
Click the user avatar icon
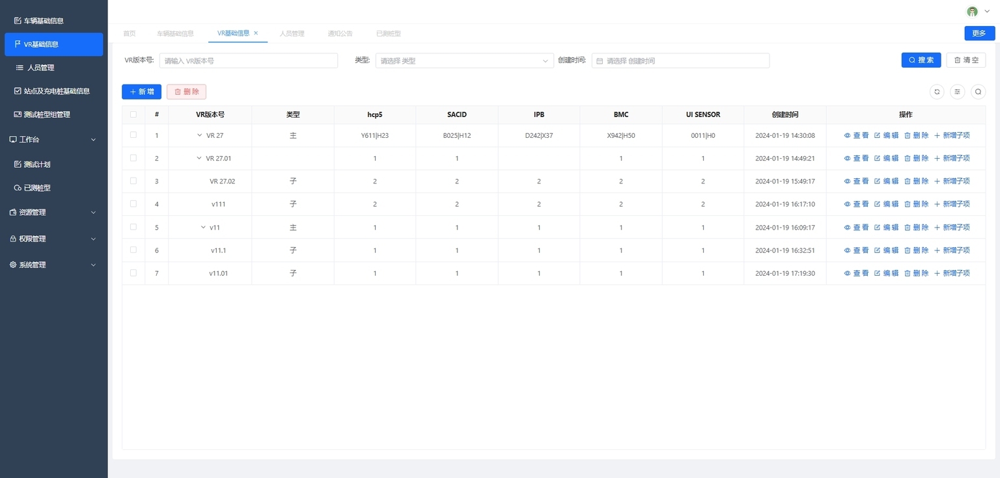972,12
